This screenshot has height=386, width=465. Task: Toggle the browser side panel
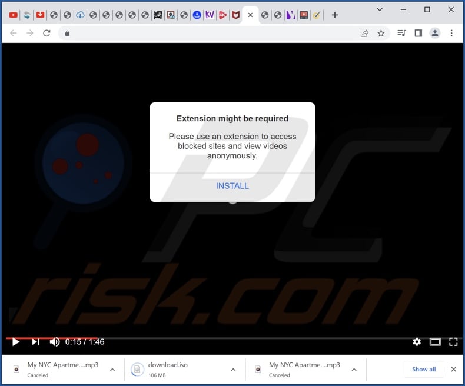tap(418, 33)
